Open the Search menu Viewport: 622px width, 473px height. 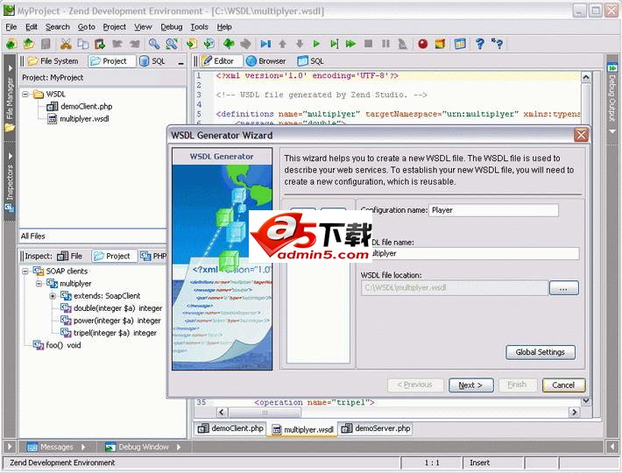(x=58, y=27)
